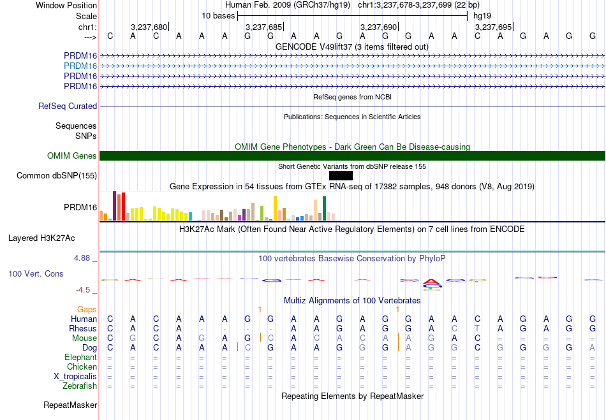Click the Scale label in the ruler
606x420 pixels.
(x=86, y=16)
